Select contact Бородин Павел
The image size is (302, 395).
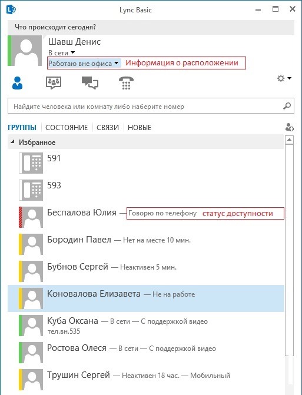[x=146, y=244]
